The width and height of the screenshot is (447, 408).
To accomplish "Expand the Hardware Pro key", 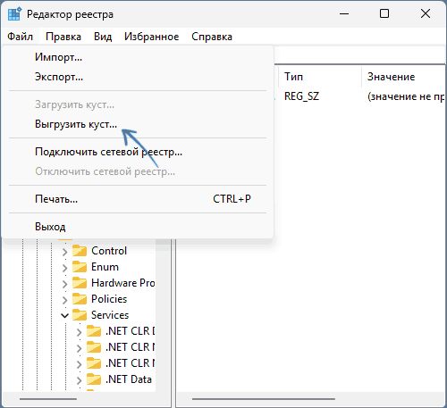I will (64, 284).
